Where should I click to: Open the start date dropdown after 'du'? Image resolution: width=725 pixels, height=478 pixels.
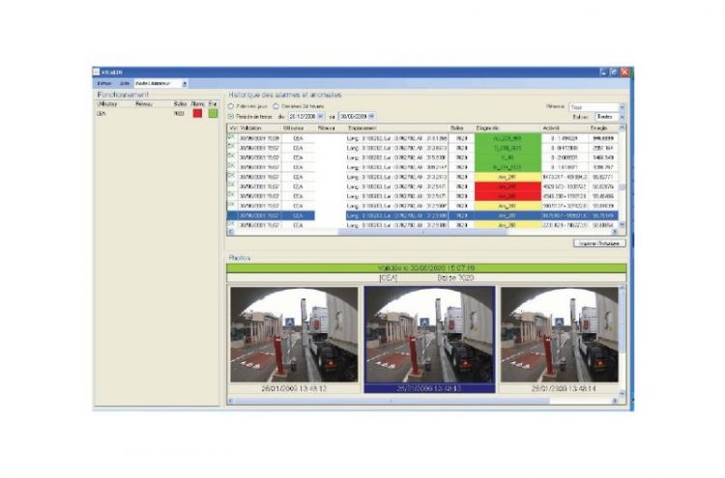[x=321, y=117]
